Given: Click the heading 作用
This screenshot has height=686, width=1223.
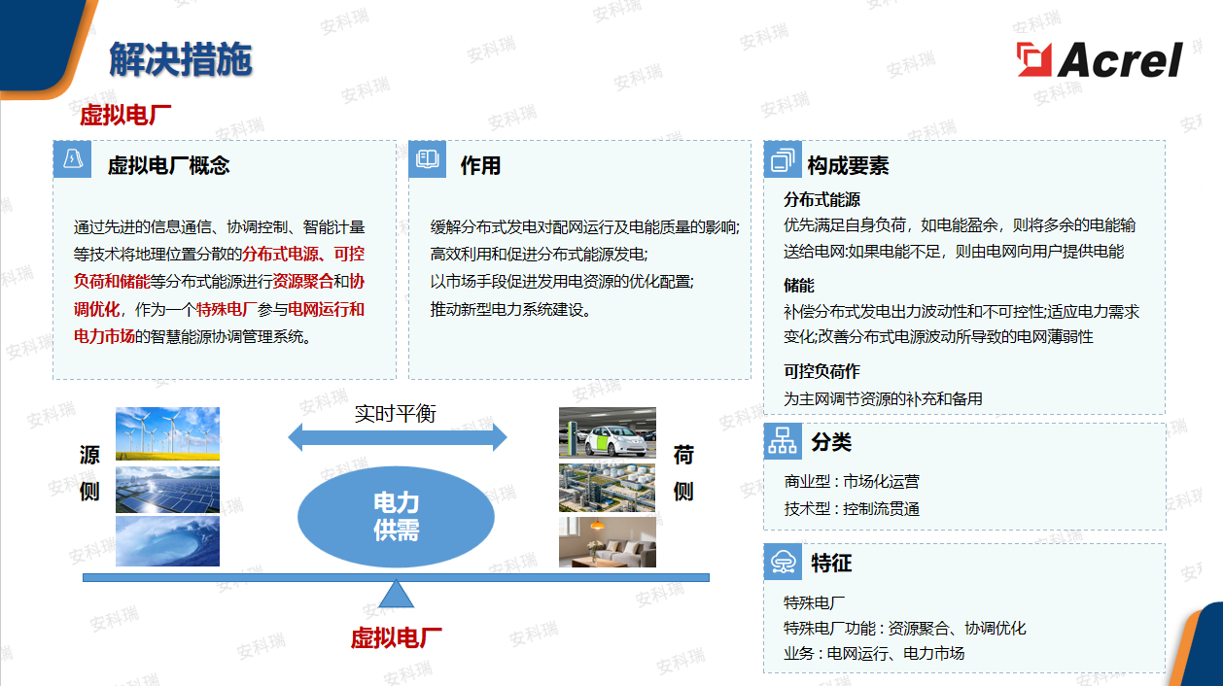Looking at the screenshot, I should 480,165.
